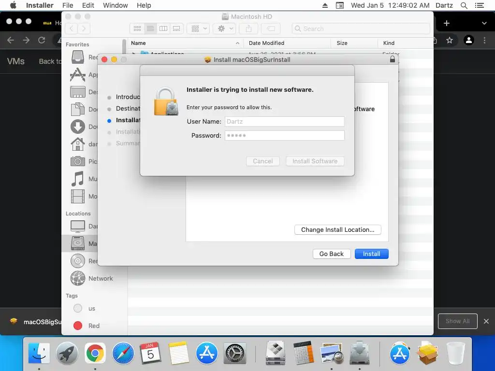Sort by Date Modified column
The image size is (495, 371).
287,43
